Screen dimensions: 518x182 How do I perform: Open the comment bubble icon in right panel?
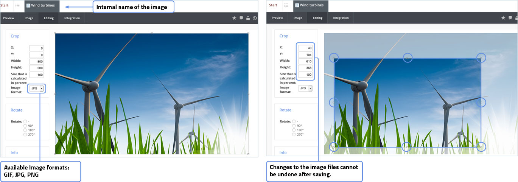[510, 18]
